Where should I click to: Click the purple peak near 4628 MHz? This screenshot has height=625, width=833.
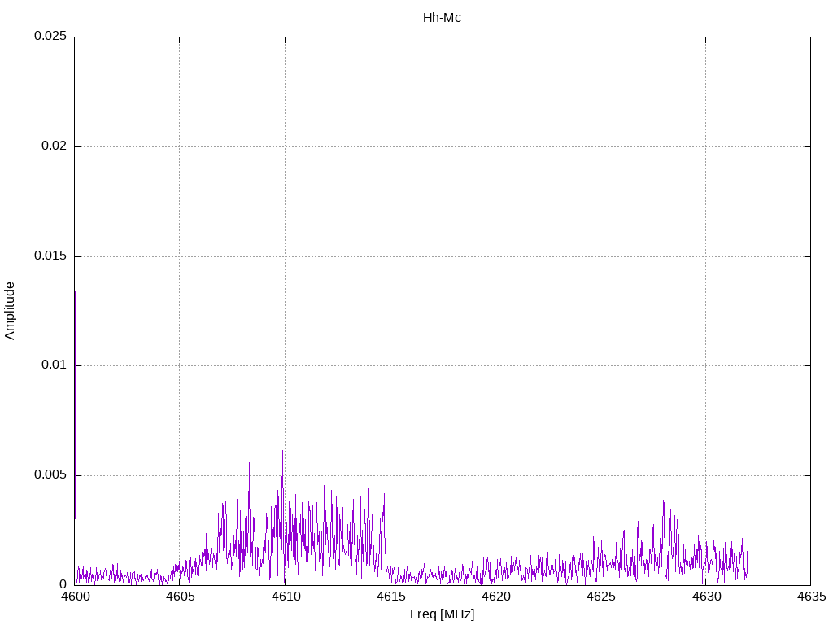[x=663, y=501]
